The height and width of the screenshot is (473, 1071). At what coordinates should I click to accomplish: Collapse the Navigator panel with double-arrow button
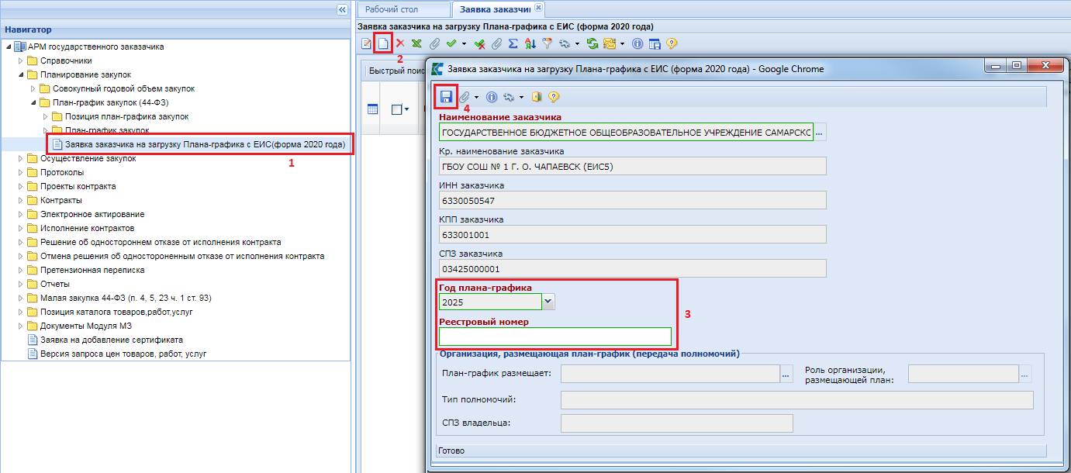pyautogui.click(x=342, y=9)
